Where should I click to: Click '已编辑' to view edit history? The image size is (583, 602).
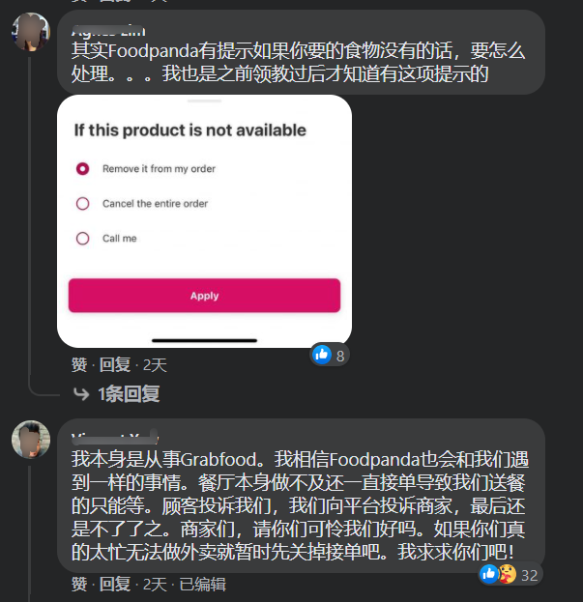point(202,585)
